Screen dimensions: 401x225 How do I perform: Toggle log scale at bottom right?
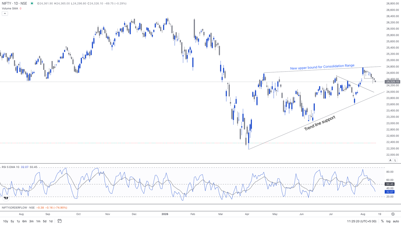388,221
